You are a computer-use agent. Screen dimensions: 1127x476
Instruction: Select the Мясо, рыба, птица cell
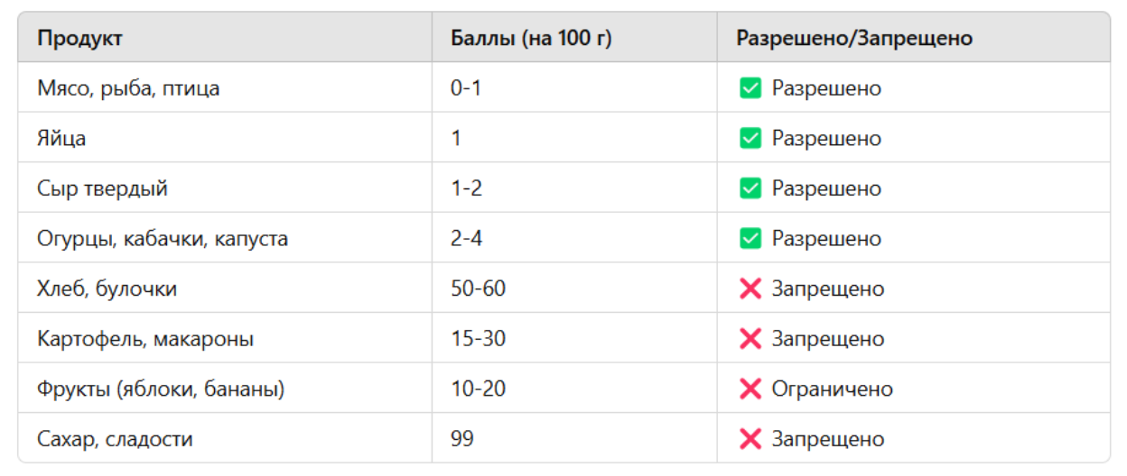[128, 88]
